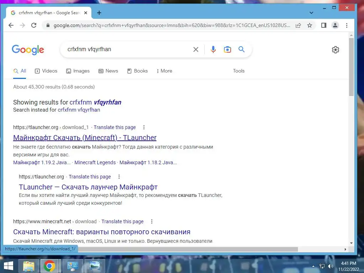Switch to Images results
Image resolution: width=364 pixels, height=273 pixels.
[x=78, y=71]
